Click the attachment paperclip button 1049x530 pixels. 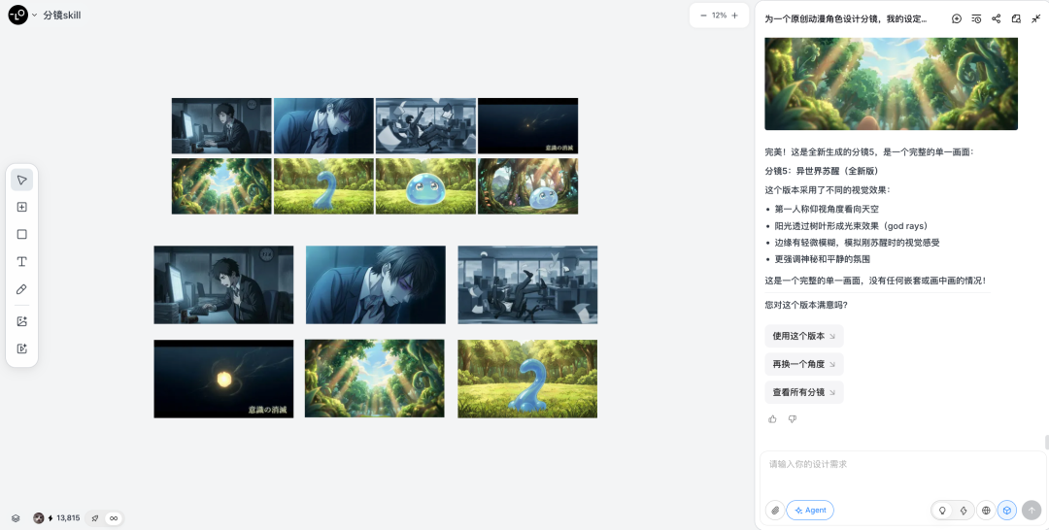click(x=774, y=511)
